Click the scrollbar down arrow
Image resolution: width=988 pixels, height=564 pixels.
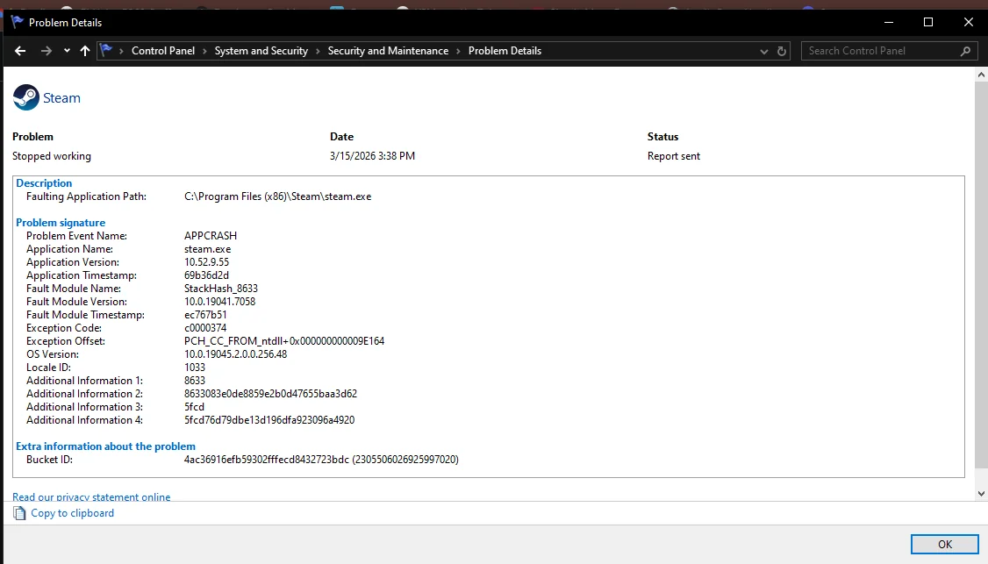point(981,492)
